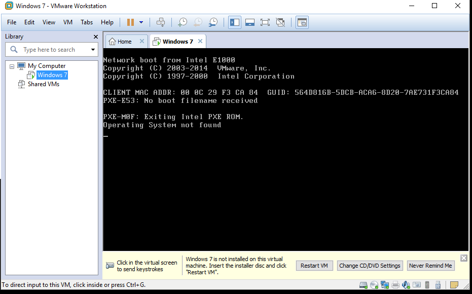Screen dimensions: 472x294
Task: Collapse the My Computer tree node
Action: pyautogui.click(x=12, y=66)
